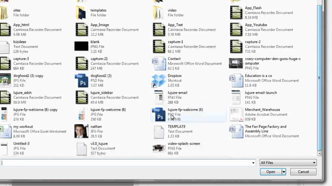Select the capture-2 recording icon
This screenshot has height=186, width=332.
coord(236,47)
